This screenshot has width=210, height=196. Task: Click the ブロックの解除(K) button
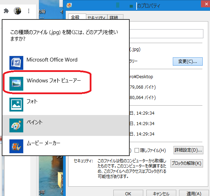[187, 163]
